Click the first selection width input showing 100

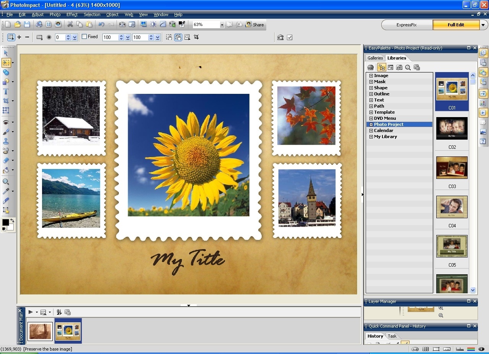(x=110, y=37)
